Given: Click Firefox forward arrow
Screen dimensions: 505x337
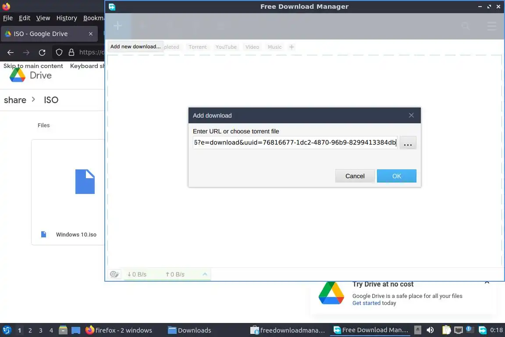Looking at the screenshot, I should click(x=26, y=52).
